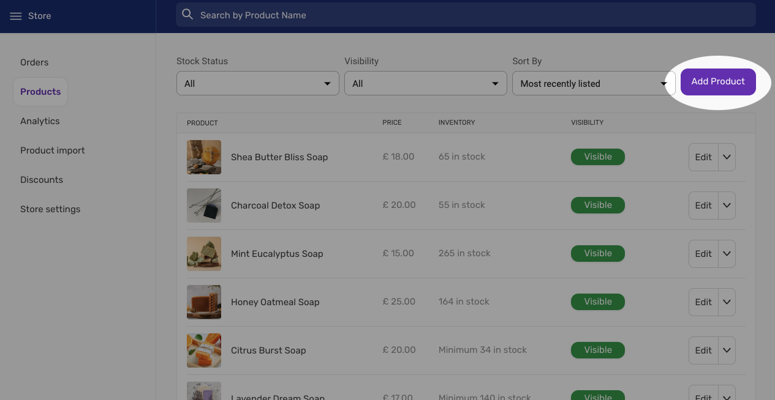Expand the Visibility filter dropdown
This screenshot has width=775, height=400.
pyautogui.click(x=426, y=83)
